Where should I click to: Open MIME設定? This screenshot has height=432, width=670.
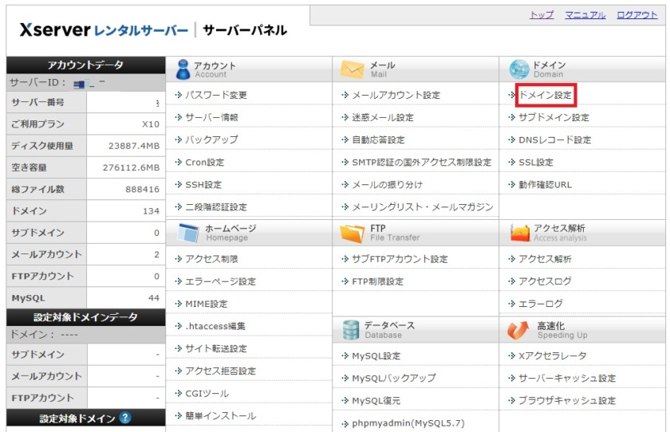click(207, 304)
